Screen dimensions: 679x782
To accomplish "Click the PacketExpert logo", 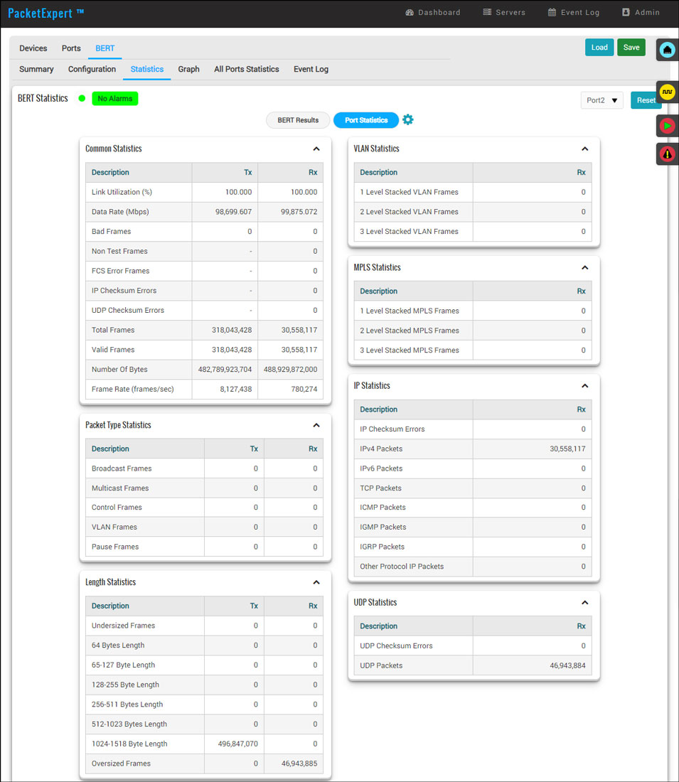I will (46, 13).
